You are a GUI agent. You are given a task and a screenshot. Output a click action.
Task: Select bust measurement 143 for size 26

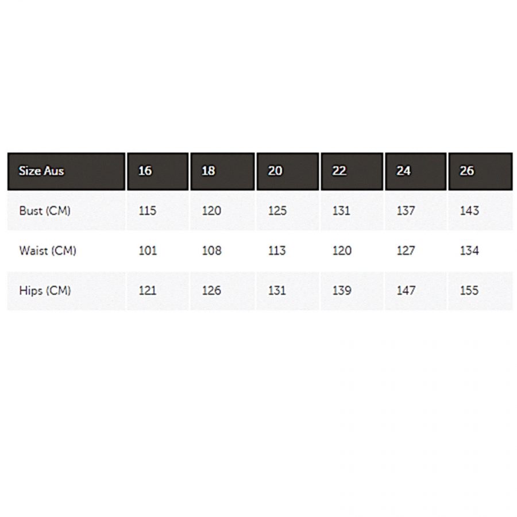point(469,211)
